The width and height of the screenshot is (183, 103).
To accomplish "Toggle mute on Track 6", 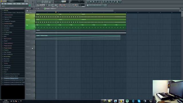I will (34, 45).
